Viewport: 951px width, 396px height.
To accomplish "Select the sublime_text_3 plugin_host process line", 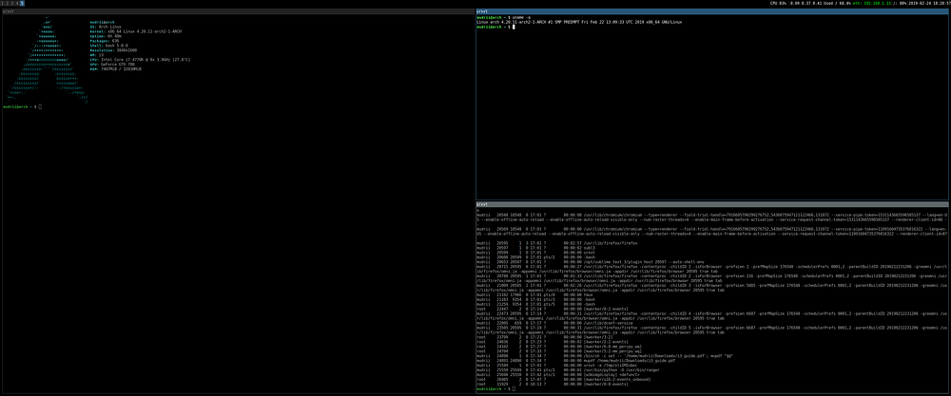I will 591,262.
